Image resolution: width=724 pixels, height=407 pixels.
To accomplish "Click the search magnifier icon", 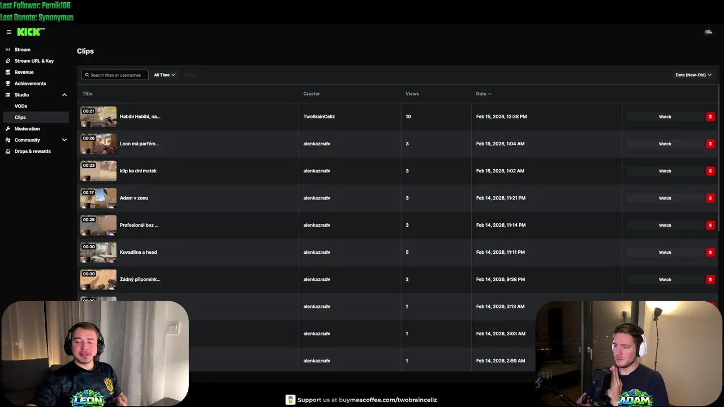I will coord(87,75).
